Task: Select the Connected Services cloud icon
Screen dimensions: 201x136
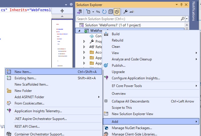Action: pyautogui.click(x=92, y=36)
